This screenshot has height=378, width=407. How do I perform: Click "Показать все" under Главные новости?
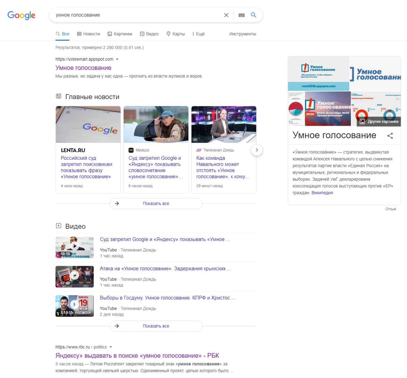pyautogui.click(x=156, y=204)
